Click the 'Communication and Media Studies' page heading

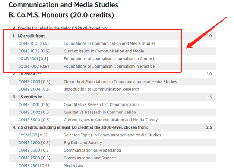click(x=63, y=5)
